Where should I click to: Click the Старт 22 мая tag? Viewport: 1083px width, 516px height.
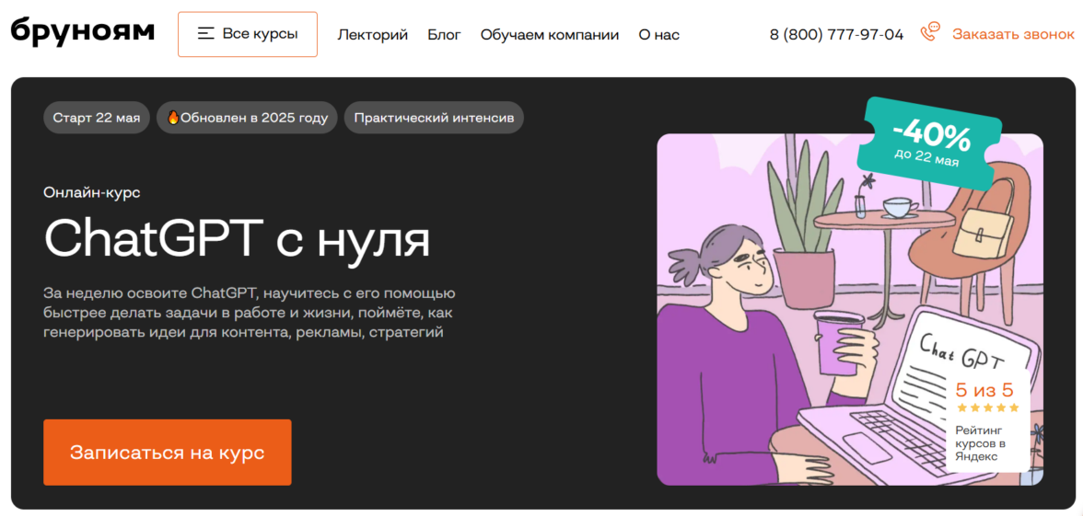point(97,118)
